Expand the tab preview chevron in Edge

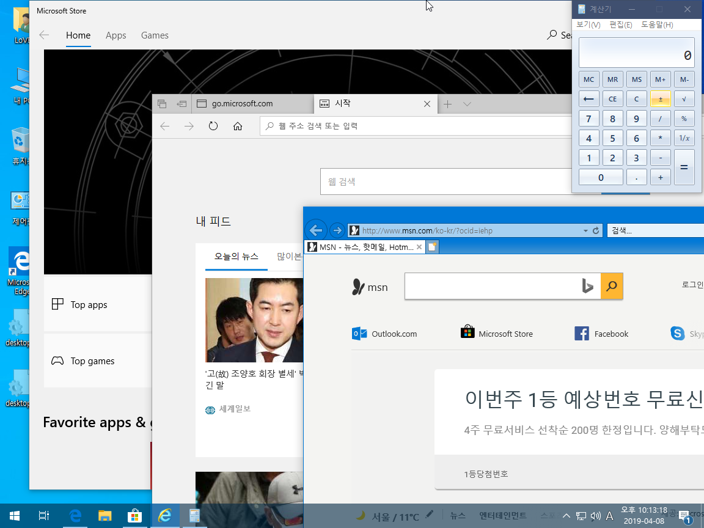click(x=467, y=104)
